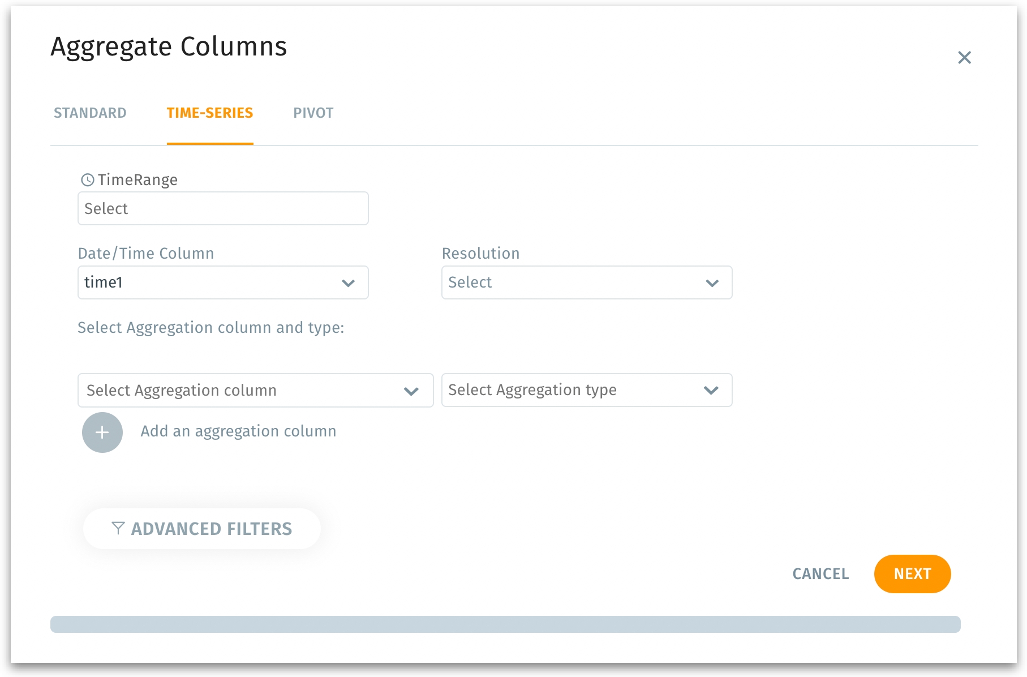The height and width of the screenshot is (677, 1027).
Task: Click the chevron arrow in the Resolution field
Action: 712,283
